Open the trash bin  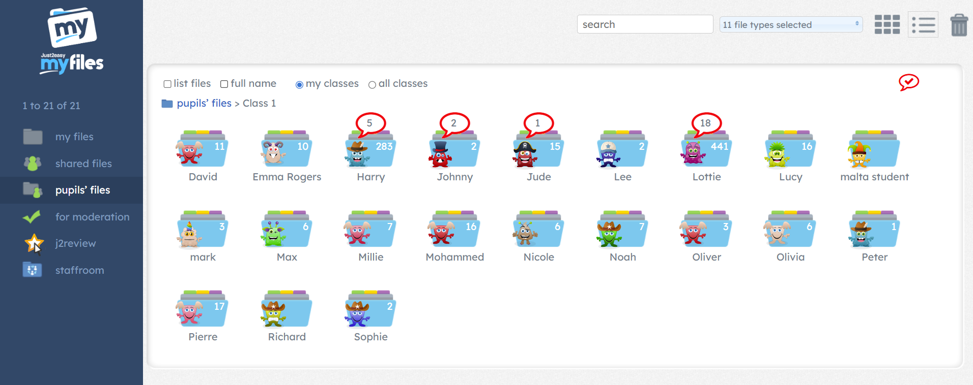pyautogui.click(x=959, y=24)
